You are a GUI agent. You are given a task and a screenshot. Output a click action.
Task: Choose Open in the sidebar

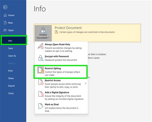pos(11,30)
